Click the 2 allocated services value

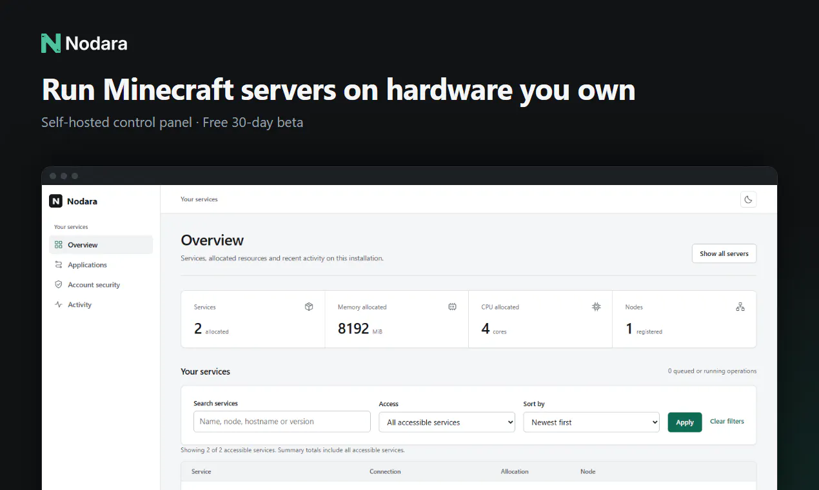pos(212,329)
